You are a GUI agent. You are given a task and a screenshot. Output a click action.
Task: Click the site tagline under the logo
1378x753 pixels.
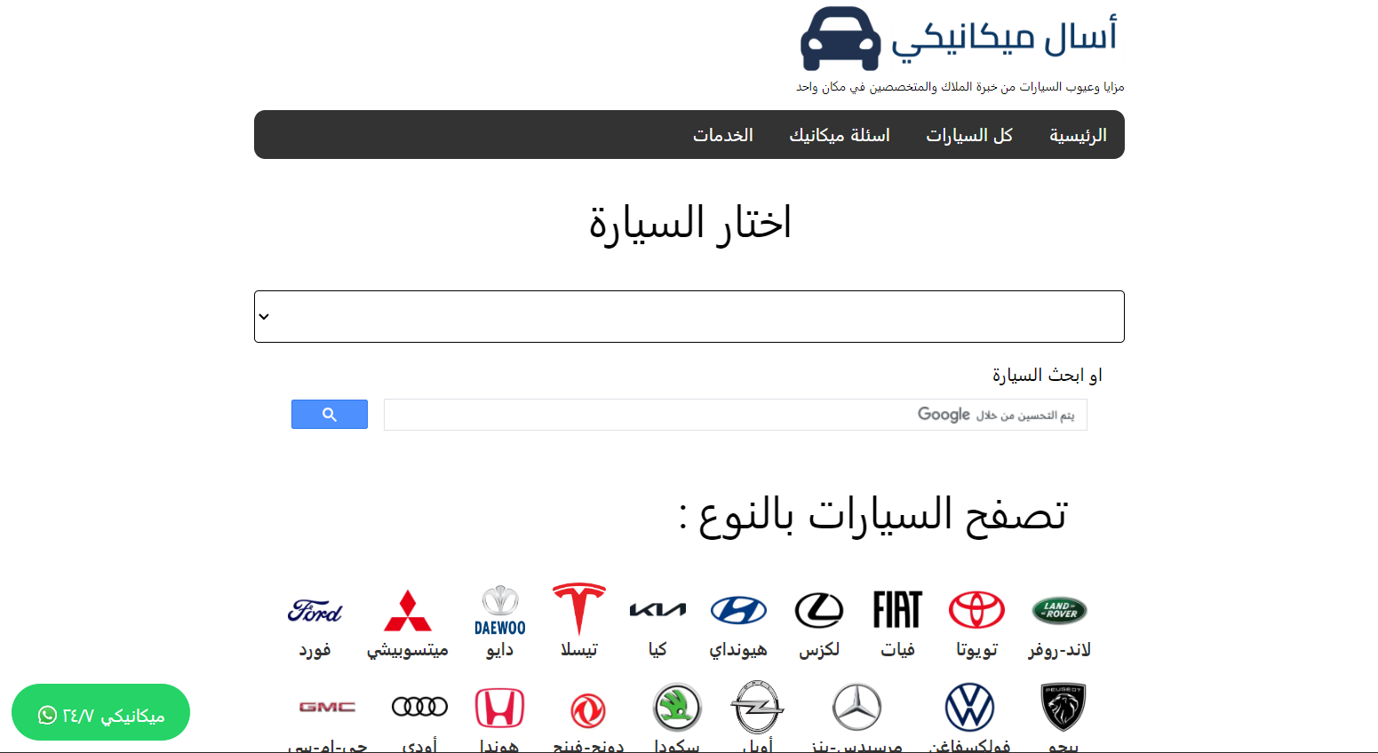960,87
